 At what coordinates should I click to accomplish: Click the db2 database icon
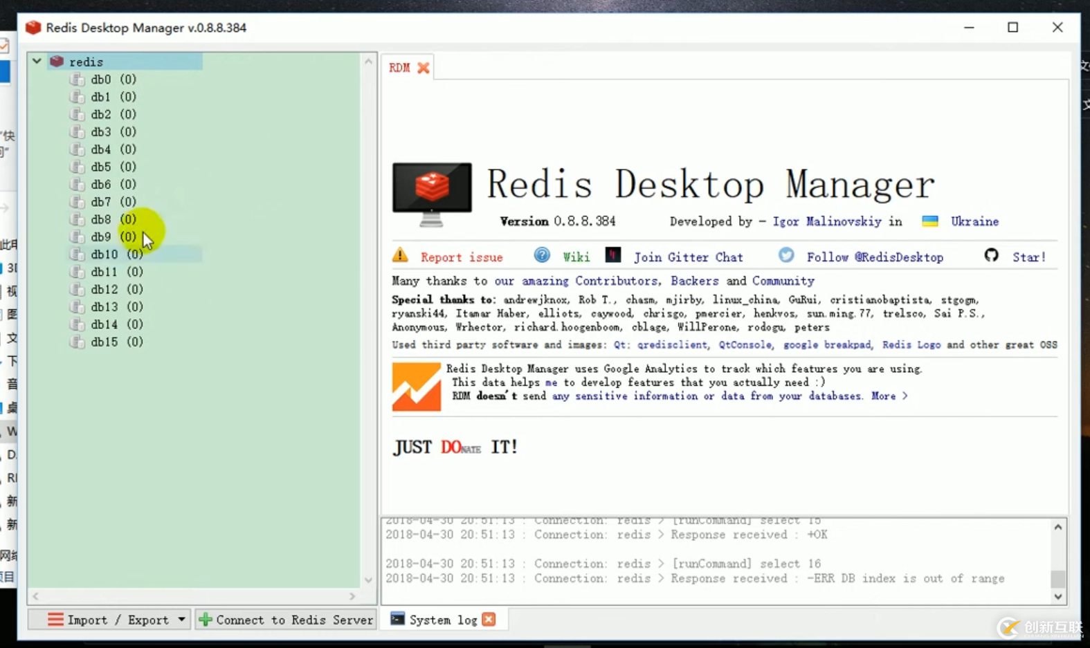pos(77,114)
